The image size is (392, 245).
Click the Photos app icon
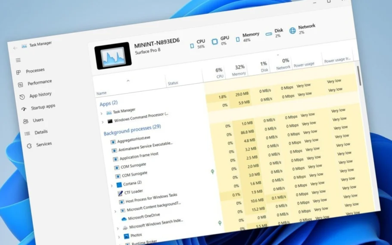tap(126, 236)
